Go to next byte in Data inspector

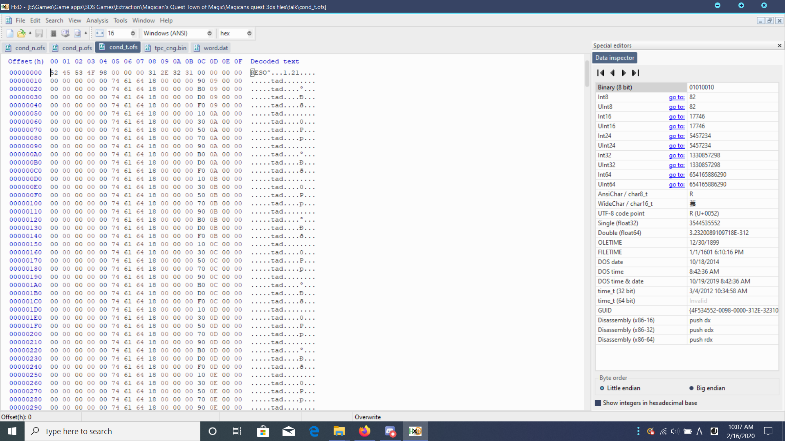click(x=624, y=73)
